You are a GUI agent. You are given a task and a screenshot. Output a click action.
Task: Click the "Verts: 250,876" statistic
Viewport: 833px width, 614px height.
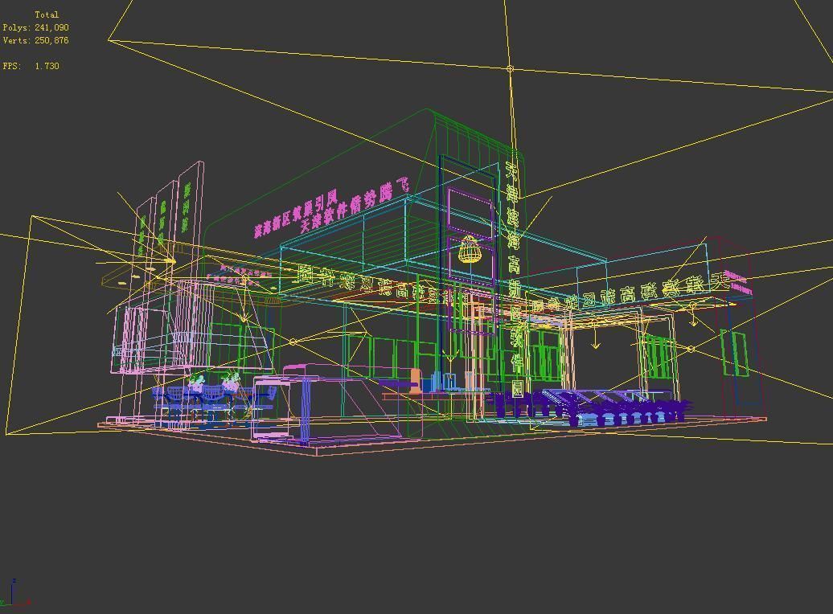pos(35,40)
